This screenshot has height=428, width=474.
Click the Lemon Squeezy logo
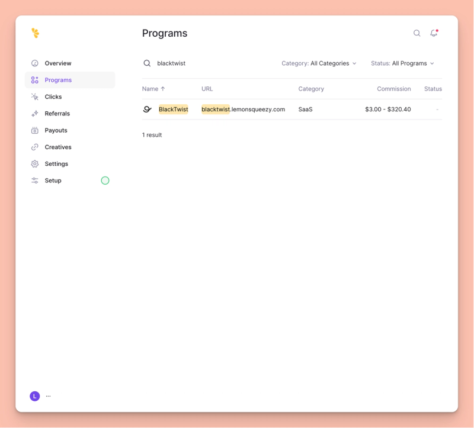[x=36, y=33]
